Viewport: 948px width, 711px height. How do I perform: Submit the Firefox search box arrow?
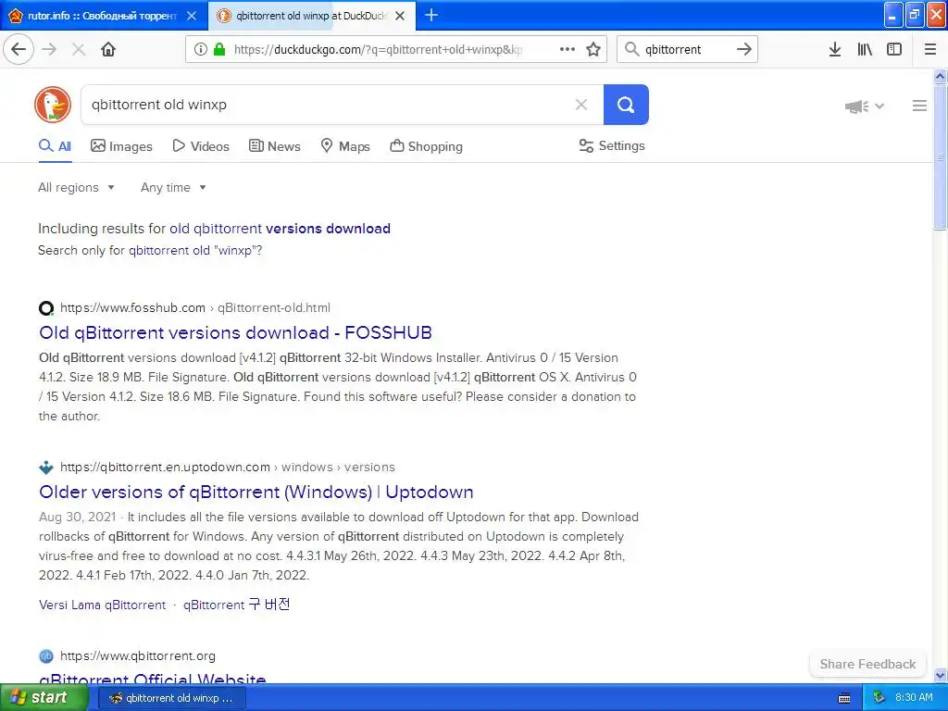pos(744,49)
